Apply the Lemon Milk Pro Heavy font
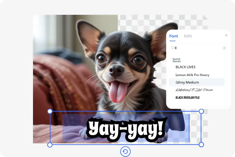 point(192,75)
